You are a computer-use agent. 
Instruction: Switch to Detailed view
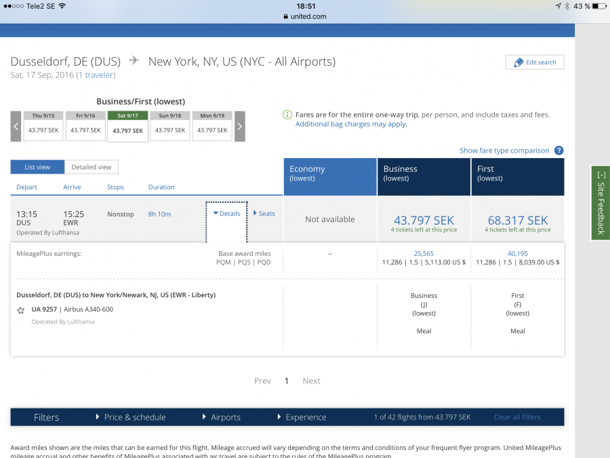(91, 167)
